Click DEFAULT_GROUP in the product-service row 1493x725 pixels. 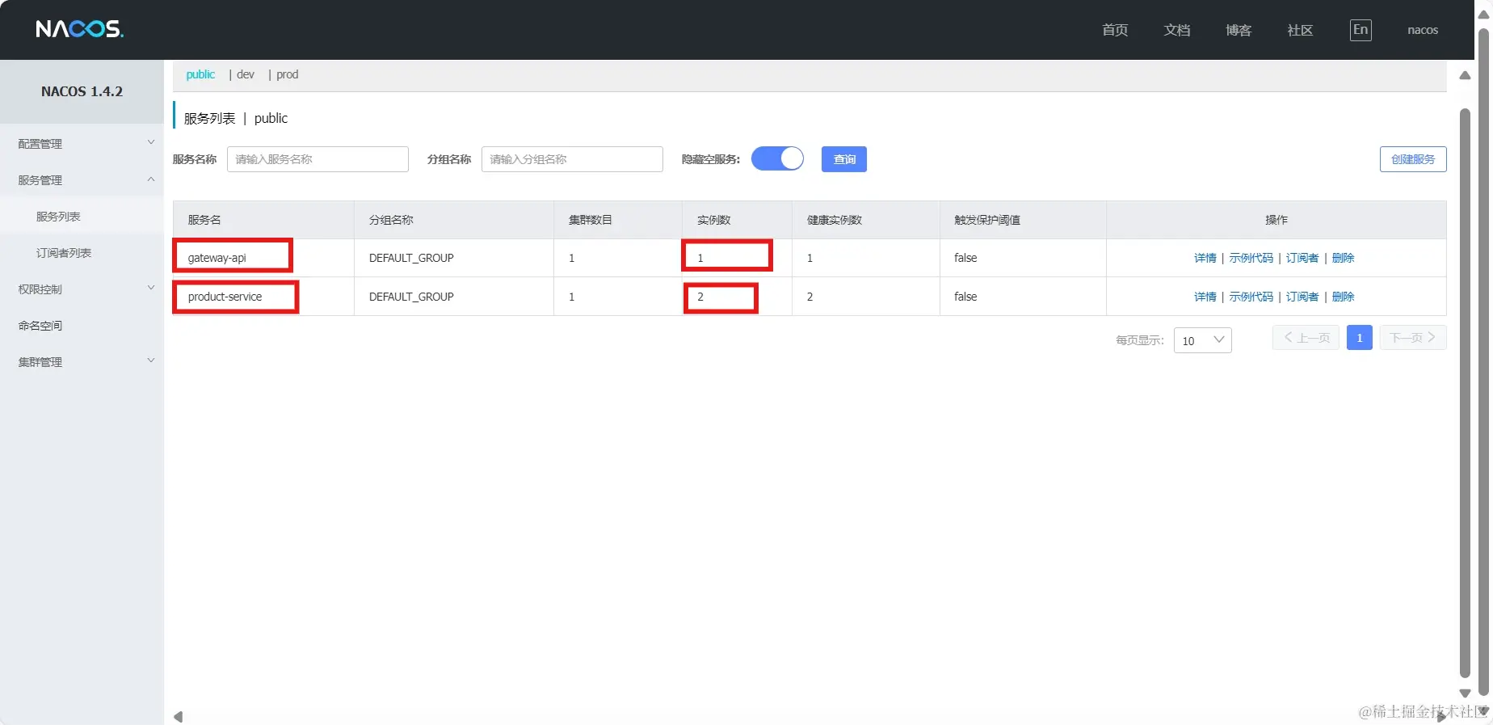point(411,297)
